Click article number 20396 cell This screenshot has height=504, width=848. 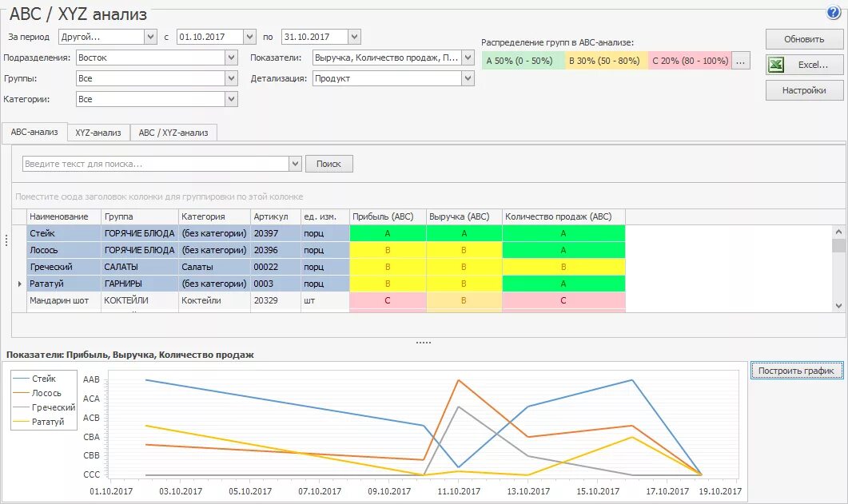coord(275,250)
